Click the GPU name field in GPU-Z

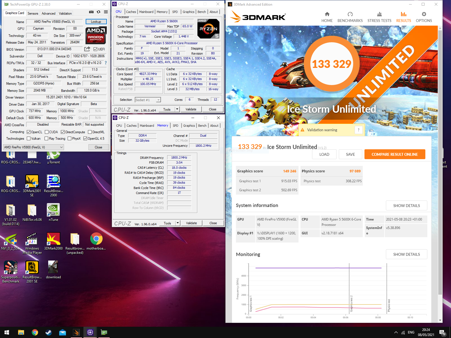[x=54, y=22]
